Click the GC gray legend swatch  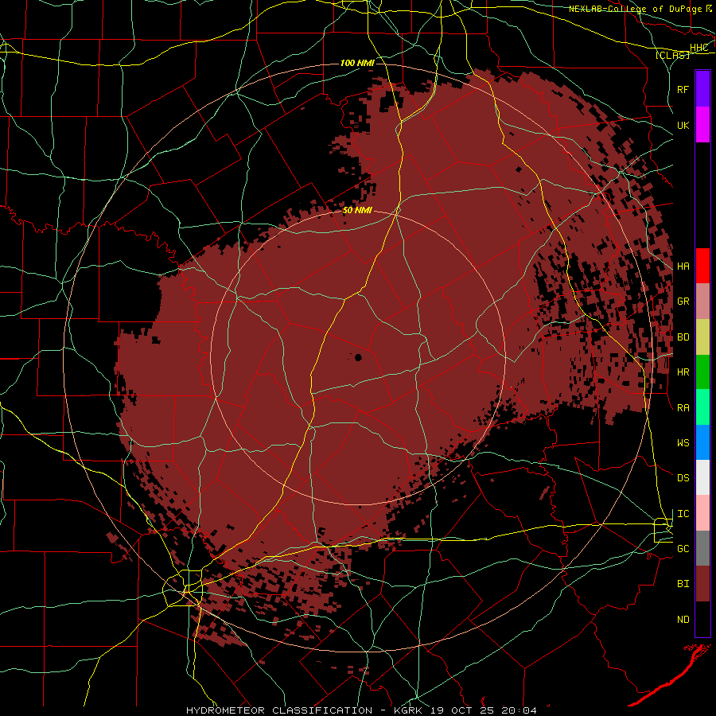[x=702, y=548]
